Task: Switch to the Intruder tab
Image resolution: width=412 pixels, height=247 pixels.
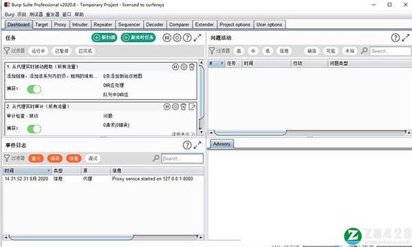Action: coord(80,25)
